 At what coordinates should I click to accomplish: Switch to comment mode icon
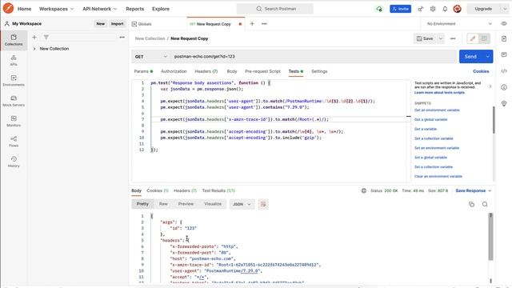pos(484,38)
